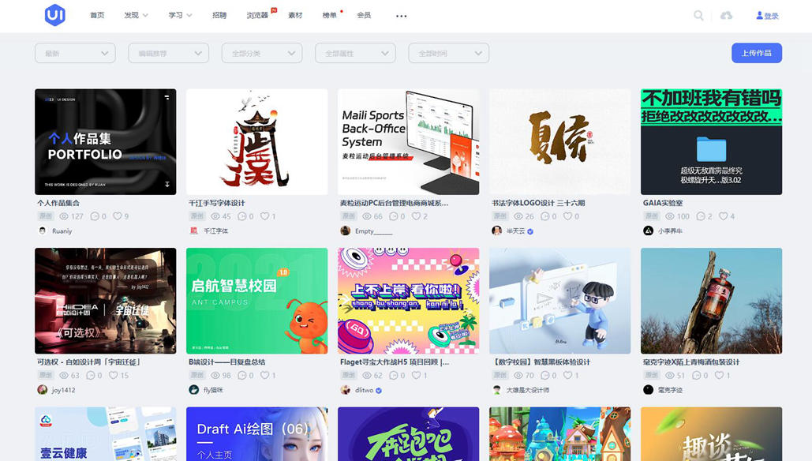Open the 最新 sort dropdown
The image size is (812, 461).
tap(75, 54)
